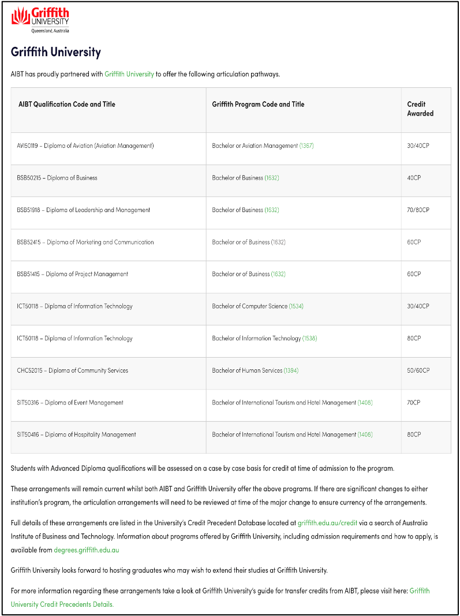Viewport: 460px width, 616px height.
Task: Select the AVI50119 Diploma of Aviation cell
Action: 85,146
